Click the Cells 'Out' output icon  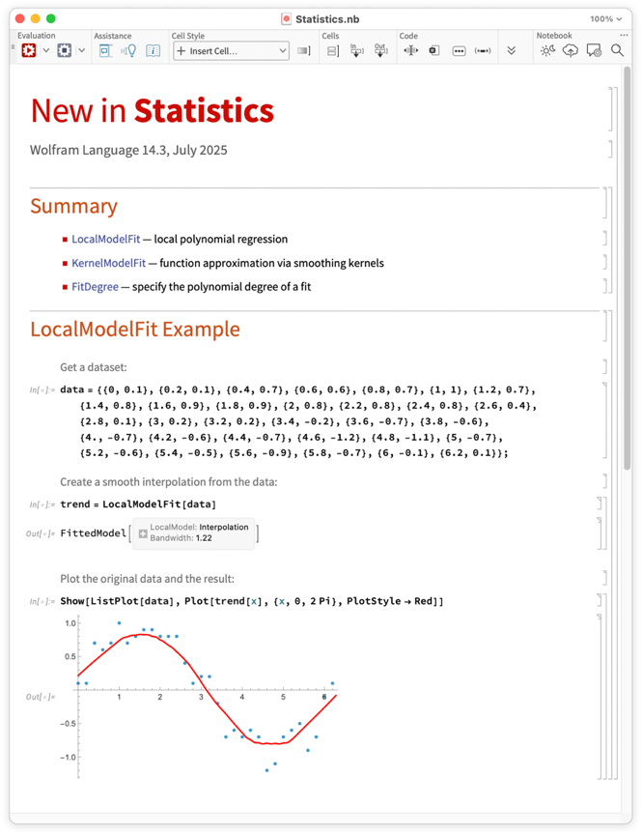[x=380, y=50]
